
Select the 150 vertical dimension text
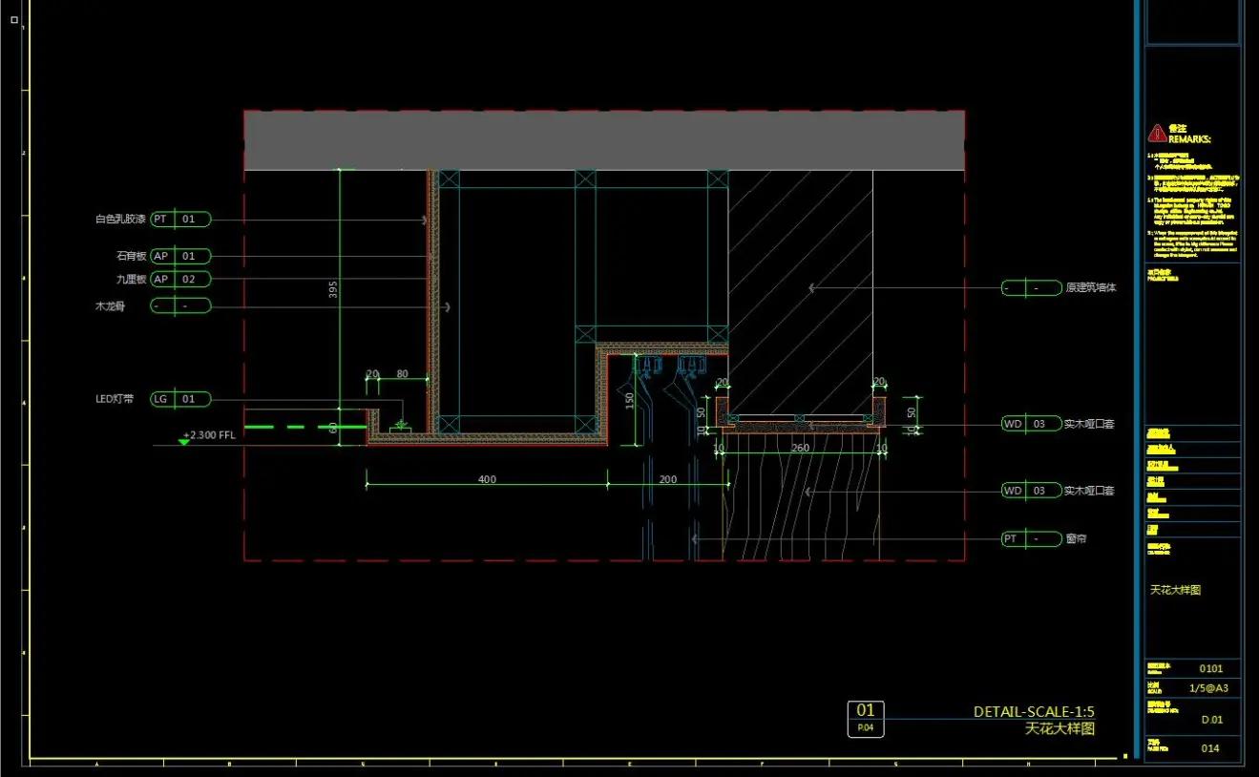630,399
